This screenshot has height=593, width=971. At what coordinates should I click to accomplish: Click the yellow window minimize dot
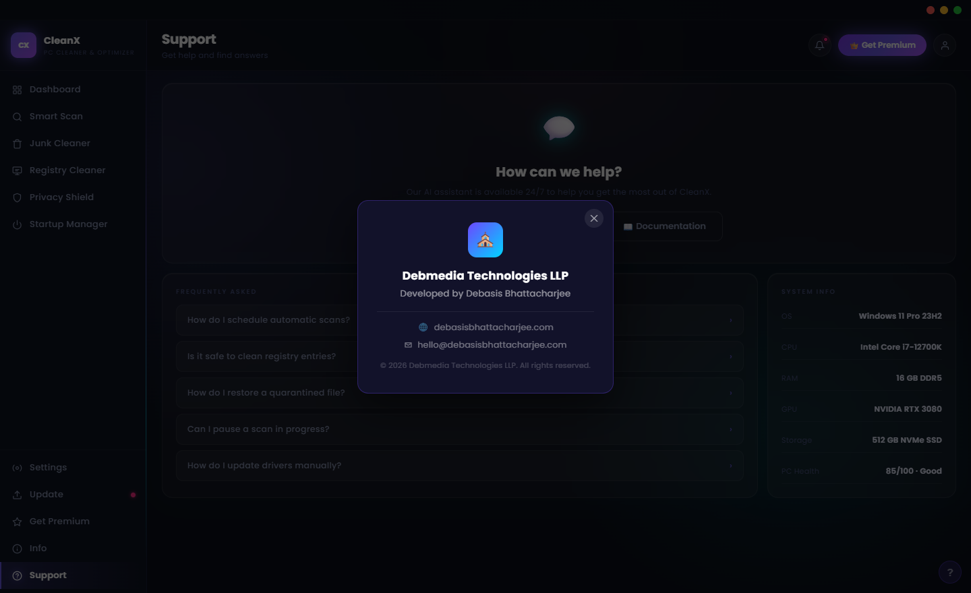coord(944,10)
